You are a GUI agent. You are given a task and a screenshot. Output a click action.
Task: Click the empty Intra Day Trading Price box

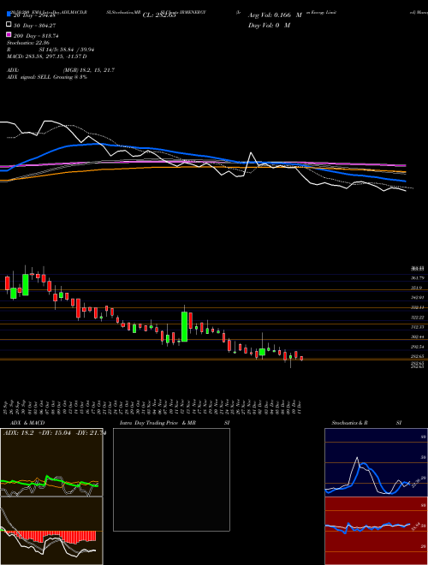click(171, 479)
